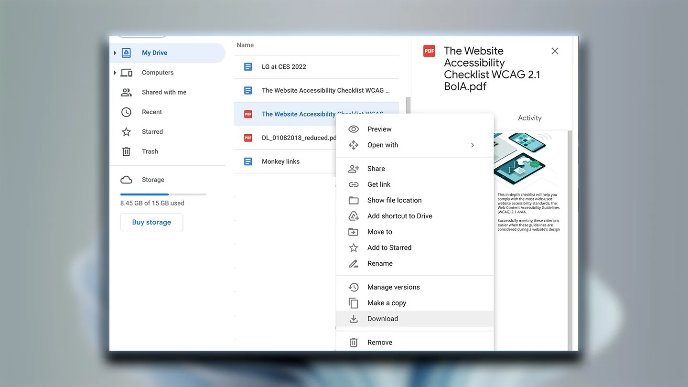Click the 8.45 GB of 15 GB used text

point(152,203)
